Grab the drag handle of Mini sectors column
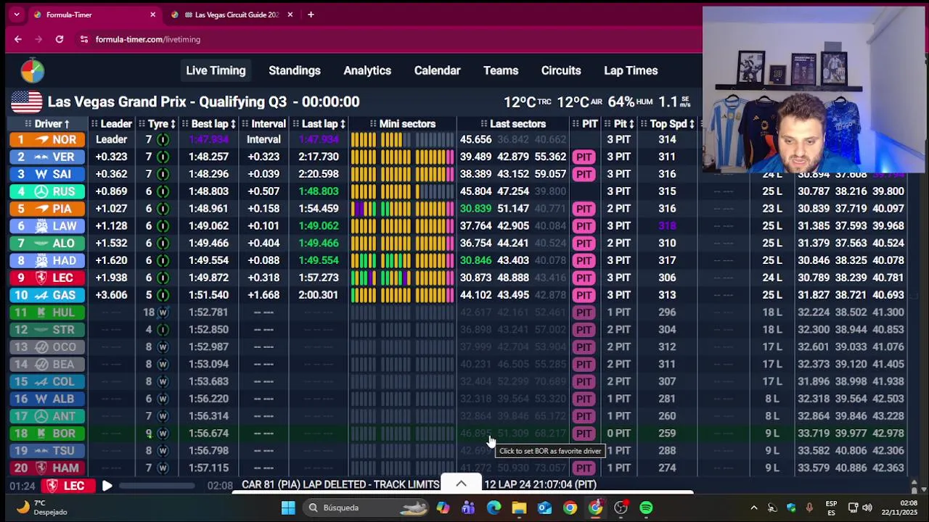Screen dimensions: 929x522 [373, 124]
